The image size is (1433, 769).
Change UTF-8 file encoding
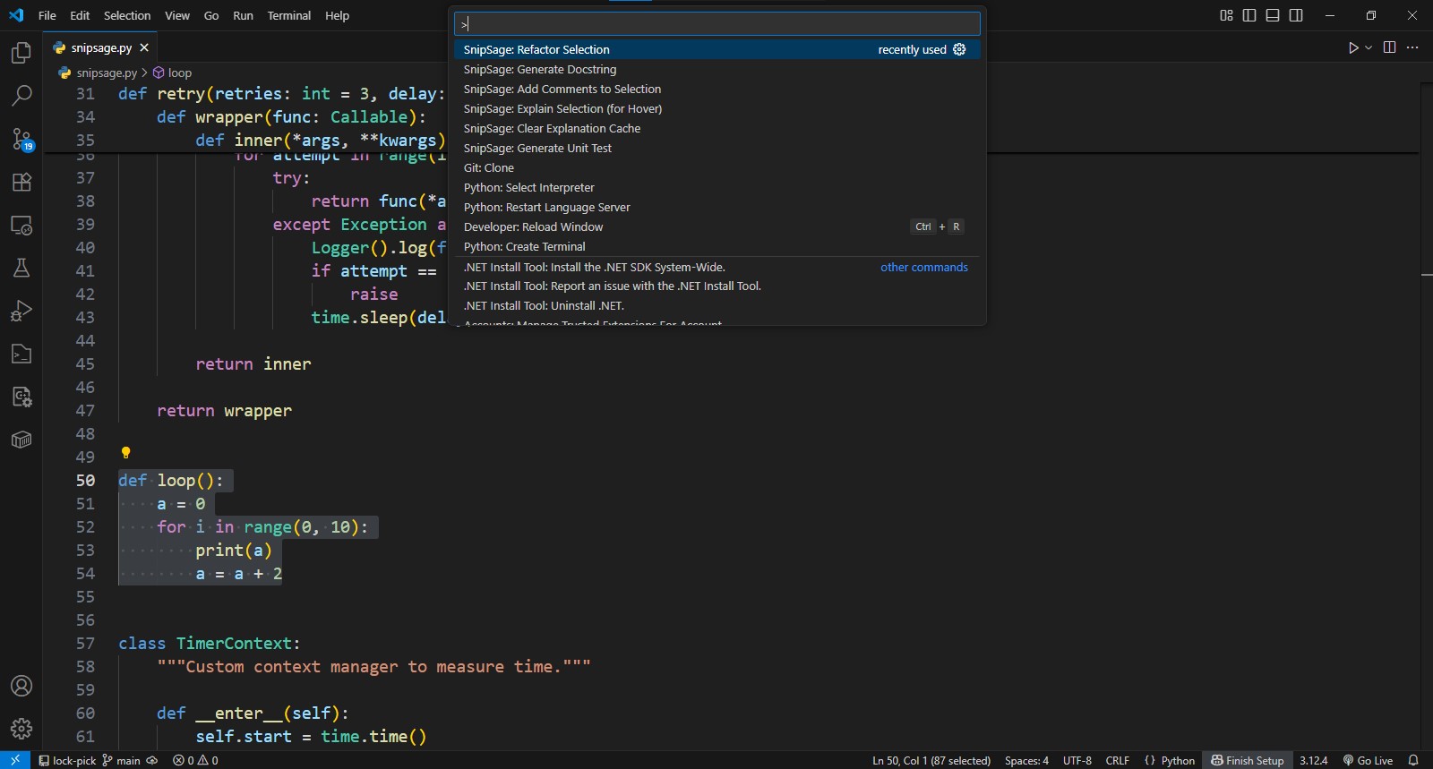[x=1077, y=760]
